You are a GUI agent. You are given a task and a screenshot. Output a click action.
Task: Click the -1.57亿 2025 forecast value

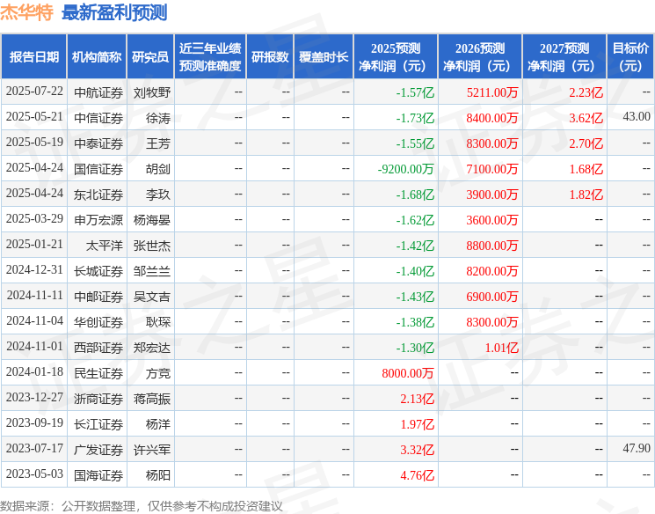[415, 92]
